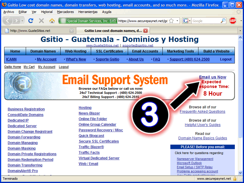Open the About Us link
The width and height of the screenshot is (244, 183).
click(136, 59)
